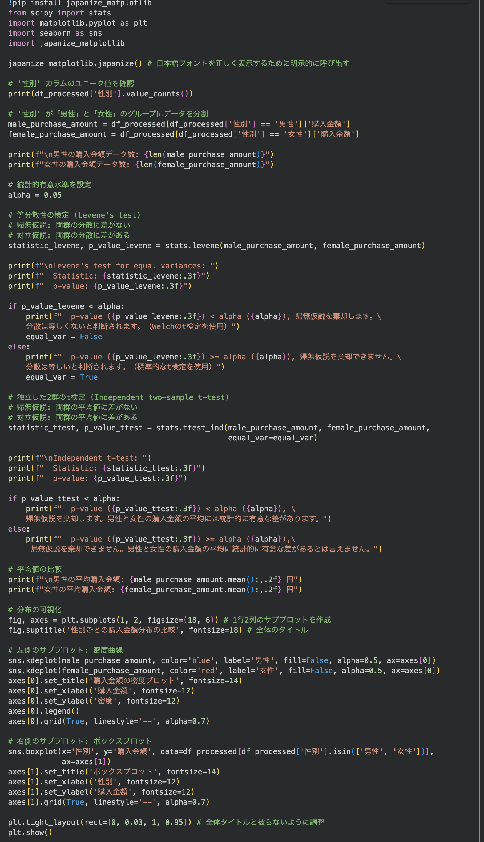Click the 'equal_var = False' line
The height and width of the screenshot is (842, 484).
point(64,337)
